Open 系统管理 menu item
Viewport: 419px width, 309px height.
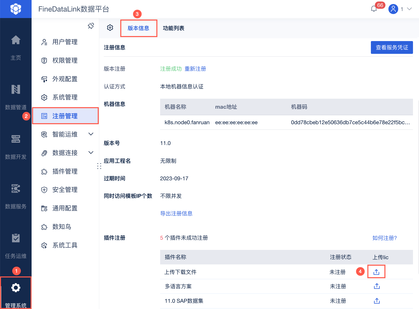click(65, 97)
